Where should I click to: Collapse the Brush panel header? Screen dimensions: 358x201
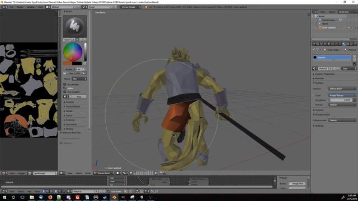tap(68, 11)
